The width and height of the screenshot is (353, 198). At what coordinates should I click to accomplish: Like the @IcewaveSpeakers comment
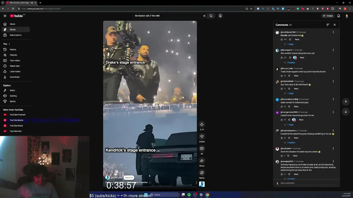(x=282, y=138)
